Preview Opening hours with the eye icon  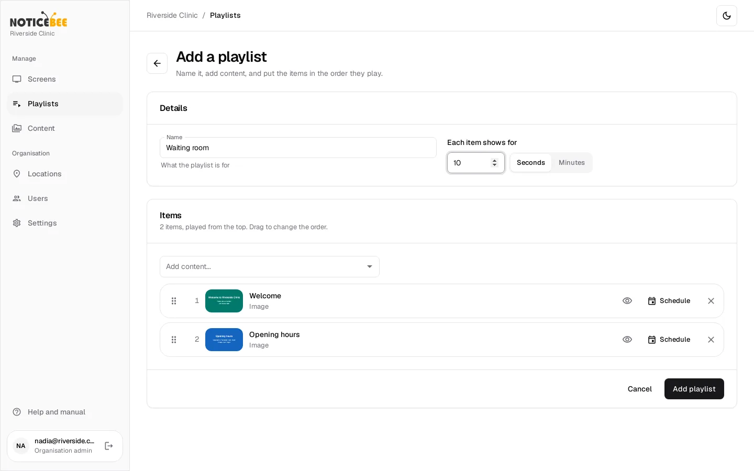pos(627,340)
